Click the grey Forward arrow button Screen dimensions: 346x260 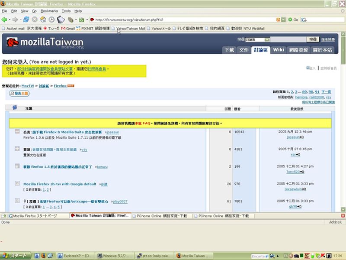[x=15, y=19]
